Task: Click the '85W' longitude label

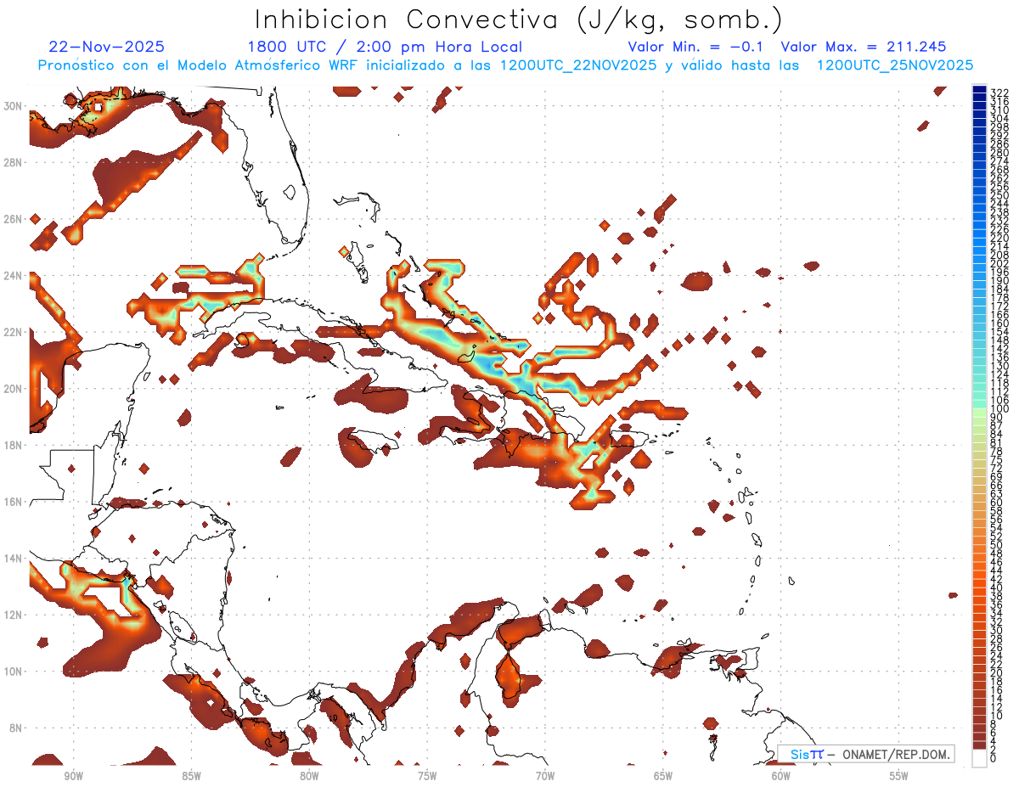Action: tap(191, 776)
